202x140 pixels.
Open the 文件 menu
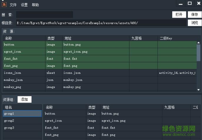click(x=13, y=5)
